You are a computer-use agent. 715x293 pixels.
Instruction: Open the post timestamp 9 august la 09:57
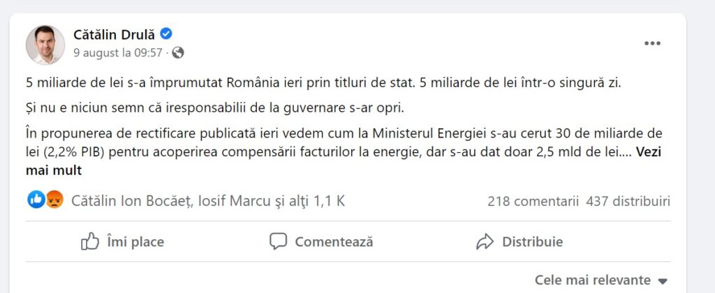coord(118,53)
